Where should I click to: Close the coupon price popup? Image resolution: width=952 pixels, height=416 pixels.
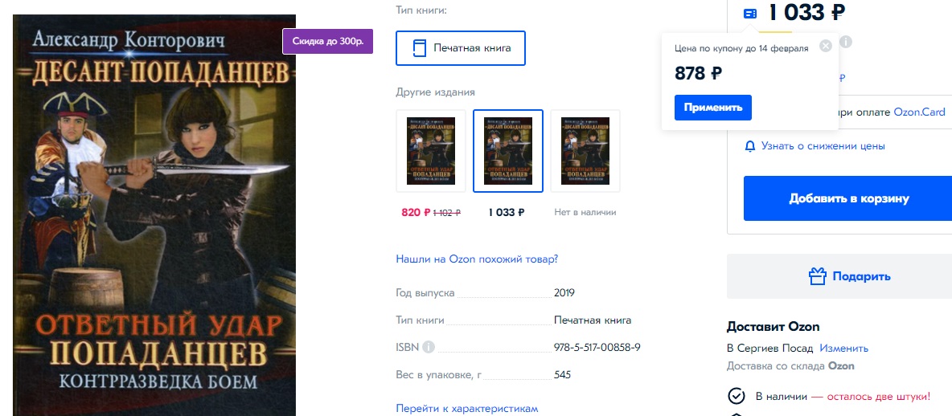[825, 46]
